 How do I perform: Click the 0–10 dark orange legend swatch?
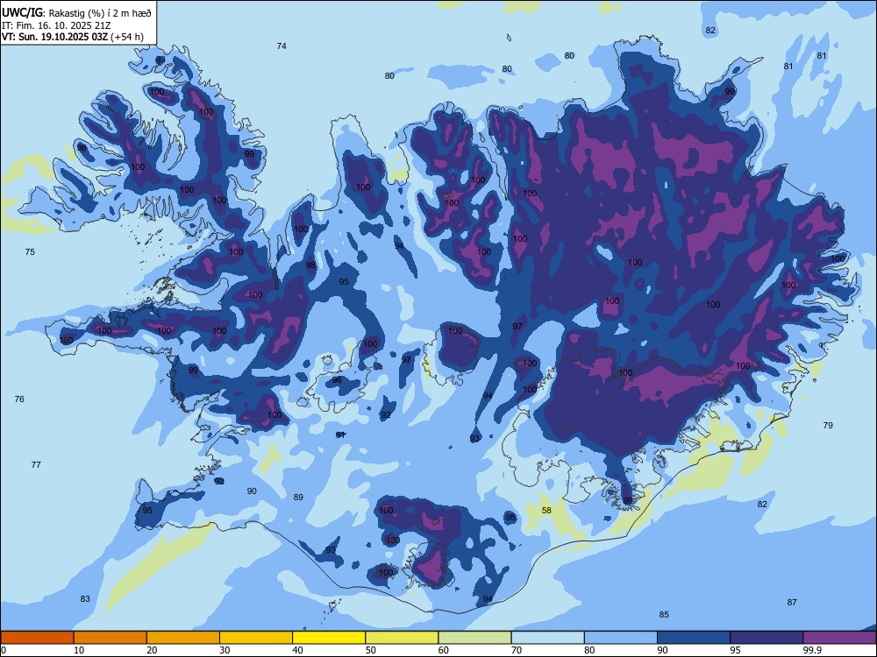[x=37, y=638]
